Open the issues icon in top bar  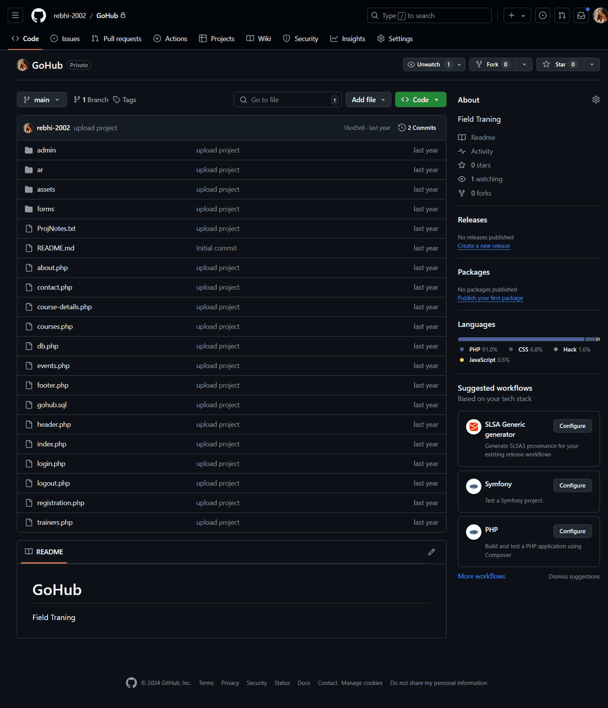point(543,15)
